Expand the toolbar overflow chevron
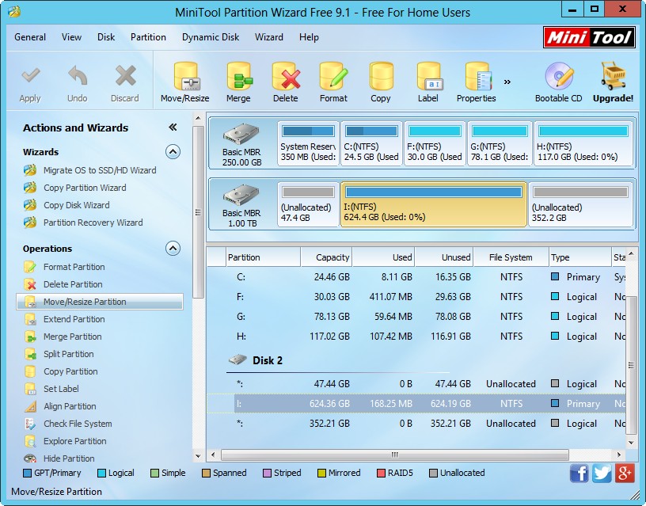Screen dimensions: 646x506 coord(507,82)
